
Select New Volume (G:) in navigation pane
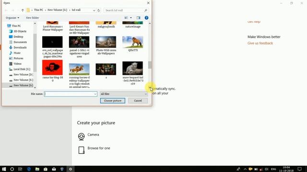click(23, 86)
